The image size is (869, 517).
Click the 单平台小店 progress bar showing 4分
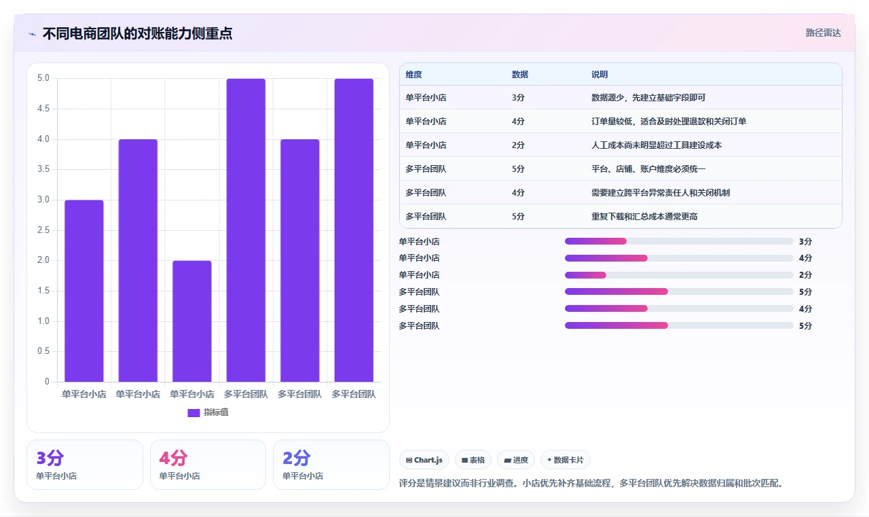pyautogui.click(x=679, y=258)
